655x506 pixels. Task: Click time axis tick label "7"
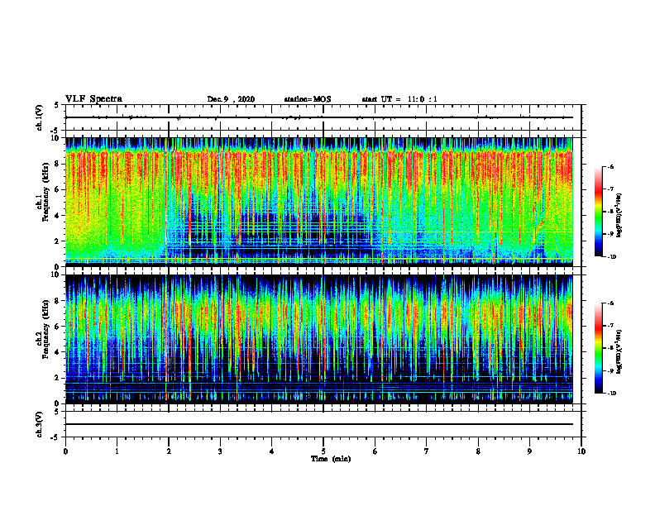click(x=427, y=451)
